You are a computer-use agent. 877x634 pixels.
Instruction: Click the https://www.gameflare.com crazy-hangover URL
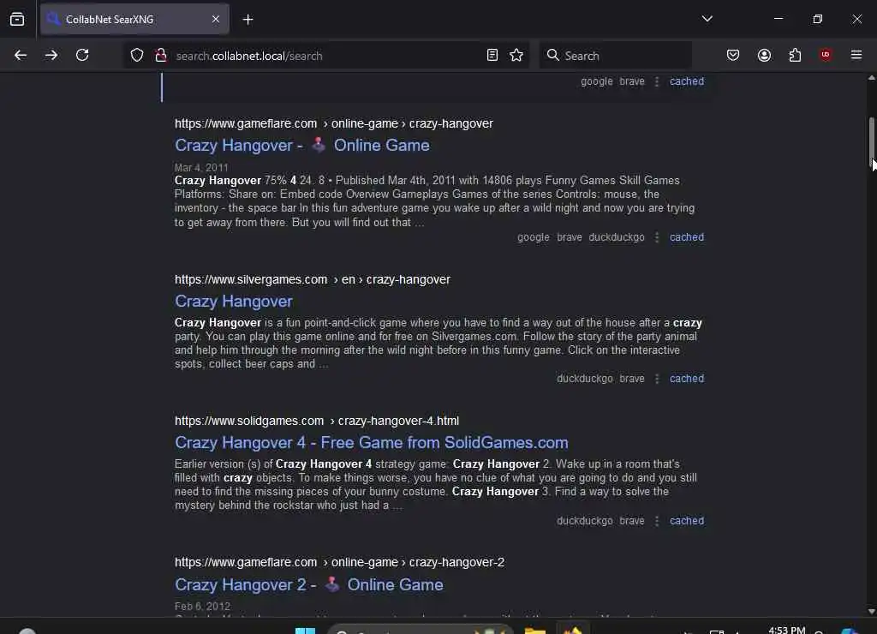[334, 123]
